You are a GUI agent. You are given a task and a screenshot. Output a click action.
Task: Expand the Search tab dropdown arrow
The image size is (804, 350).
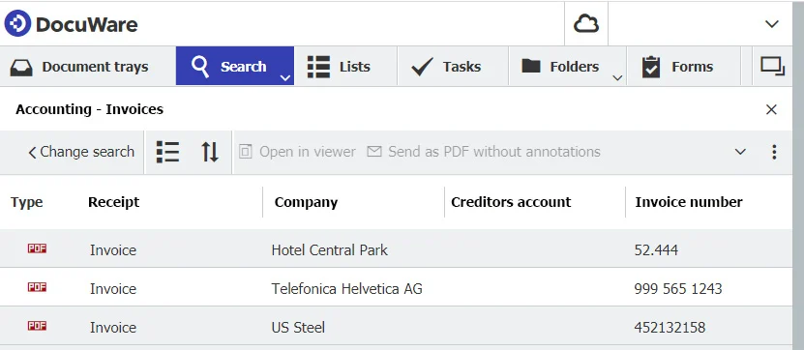pyautogui.click(x=285, y=78)
